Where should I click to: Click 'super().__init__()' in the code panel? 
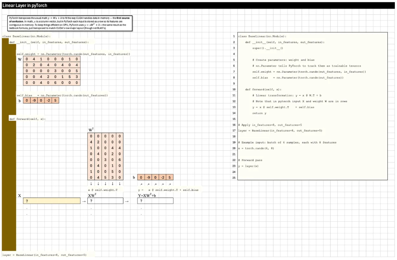(x=268, y=48)
